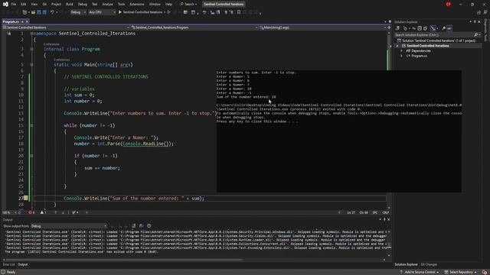Click the Output horizontal scrollbar
Viewport: 490px width, 275px height.
[124, 260]
